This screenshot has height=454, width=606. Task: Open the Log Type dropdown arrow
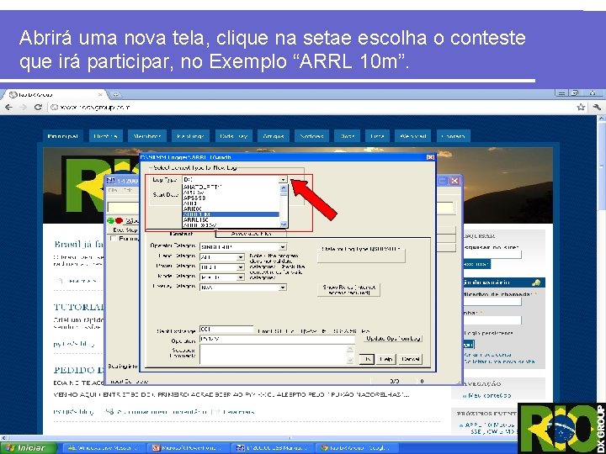(284, 180)
